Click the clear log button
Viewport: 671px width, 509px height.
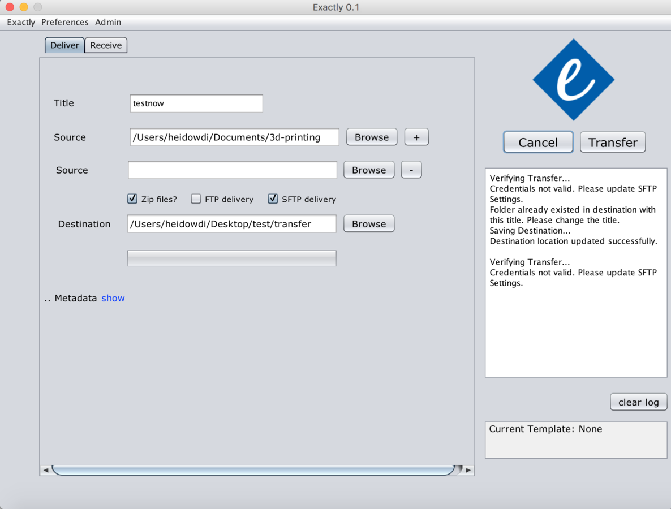click(x=639, y=402)
